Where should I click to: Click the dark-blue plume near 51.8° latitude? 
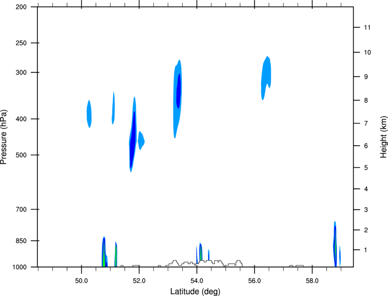pyautogui.click(x=133, y=139)
